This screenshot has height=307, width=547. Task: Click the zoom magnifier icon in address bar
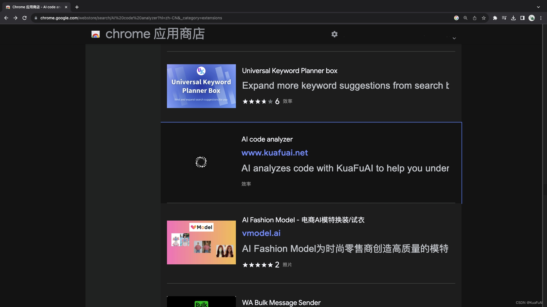click(466, 18)
